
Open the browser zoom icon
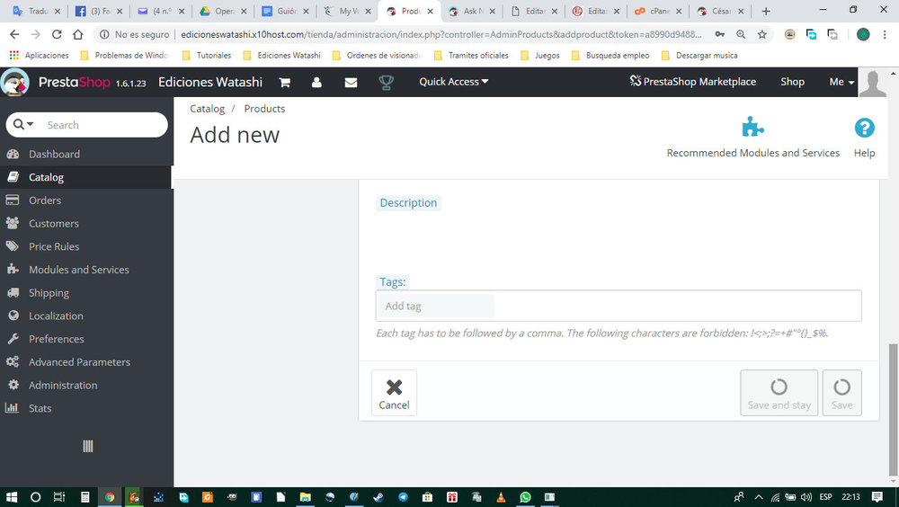[x=741, y=34]
